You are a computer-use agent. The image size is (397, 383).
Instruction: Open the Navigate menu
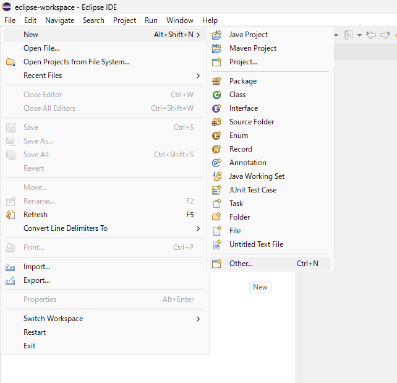(60, 20)
